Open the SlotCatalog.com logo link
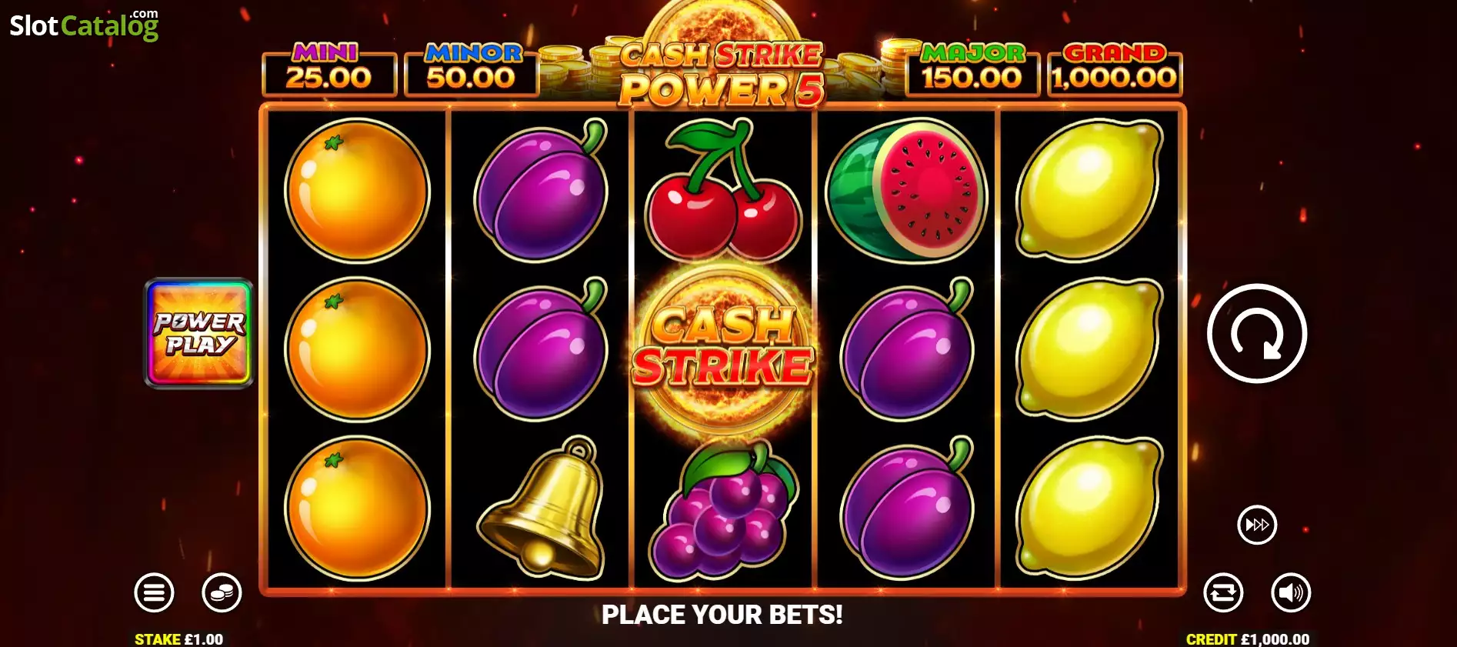 coord(84,25)
